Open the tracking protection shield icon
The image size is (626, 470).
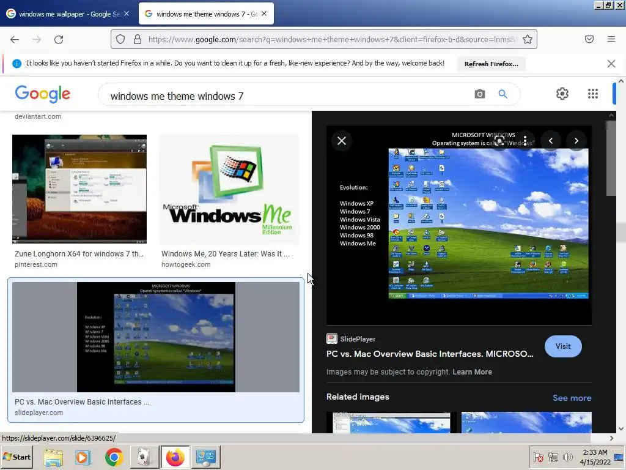(x=120, y=39)
